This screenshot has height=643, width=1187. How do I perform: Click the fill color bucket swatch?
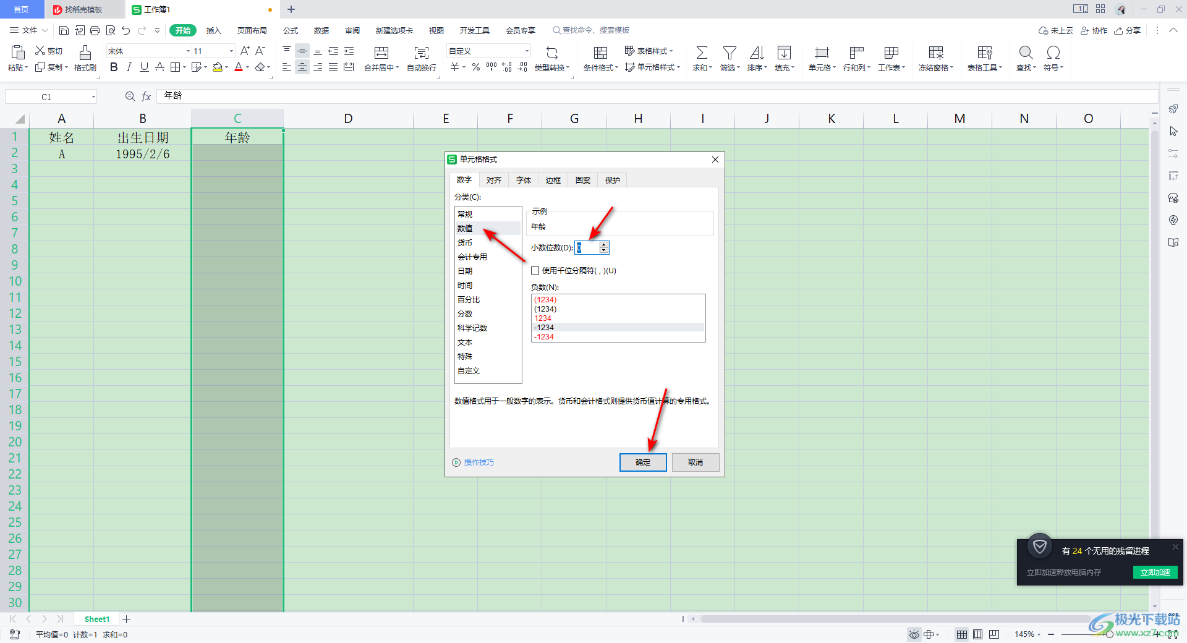pyautogui.click(x=218, y=67)
